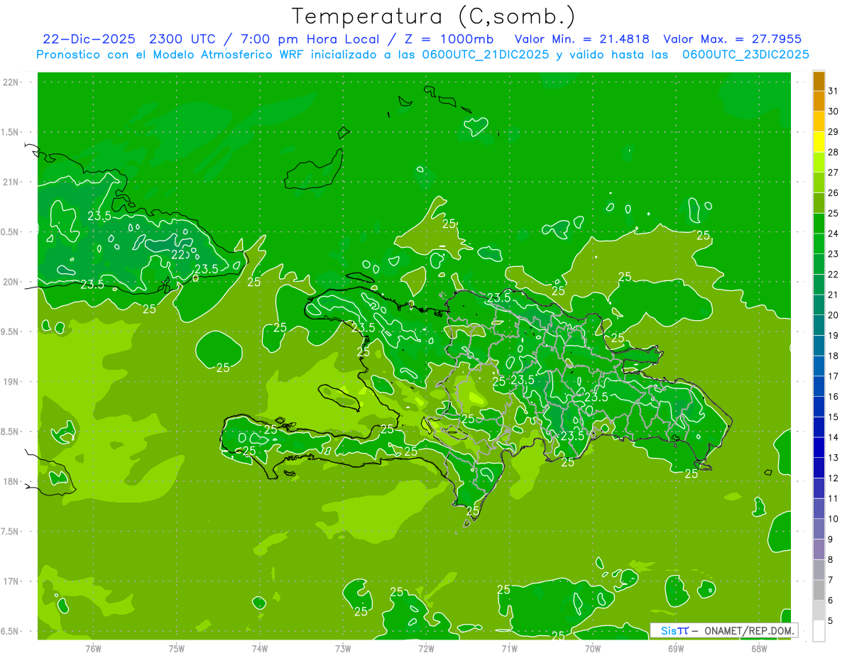The height and width of the screenshot is (658, 852).
Task: Click the '21N' latitude label
Action: (x=11, y=182)
